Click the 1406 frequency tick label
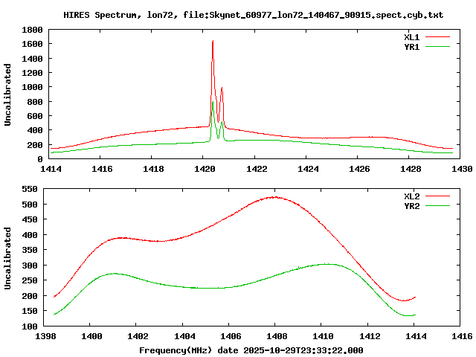The image size is (476, 357). click(231, 336)
